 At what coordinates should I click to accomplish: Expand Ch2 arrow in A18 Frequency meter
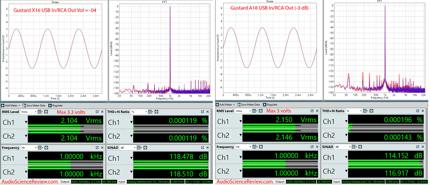coord(241,172)
